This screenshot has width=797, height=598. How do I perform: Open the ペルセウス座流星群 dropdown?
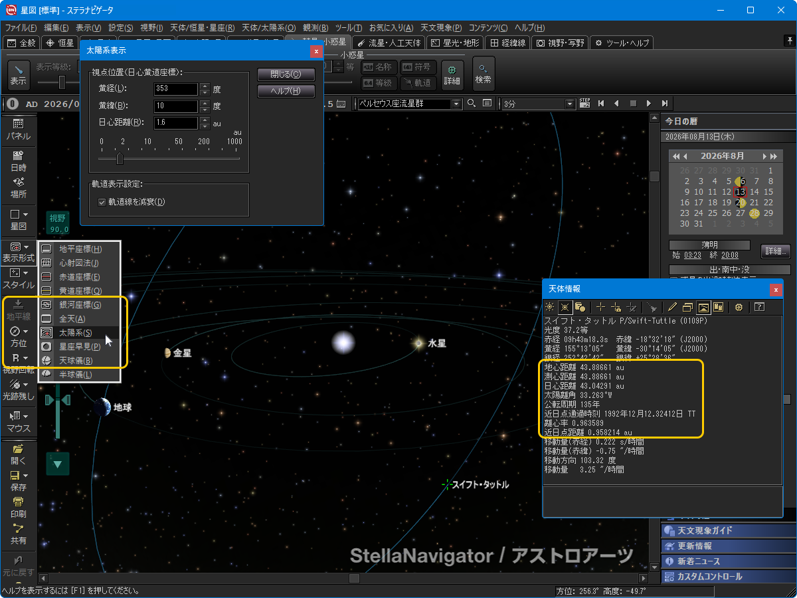[x=456, y=104]
